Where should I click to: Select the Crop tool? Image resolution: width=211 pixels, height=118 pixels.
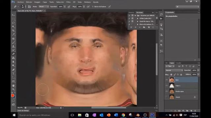13,30
